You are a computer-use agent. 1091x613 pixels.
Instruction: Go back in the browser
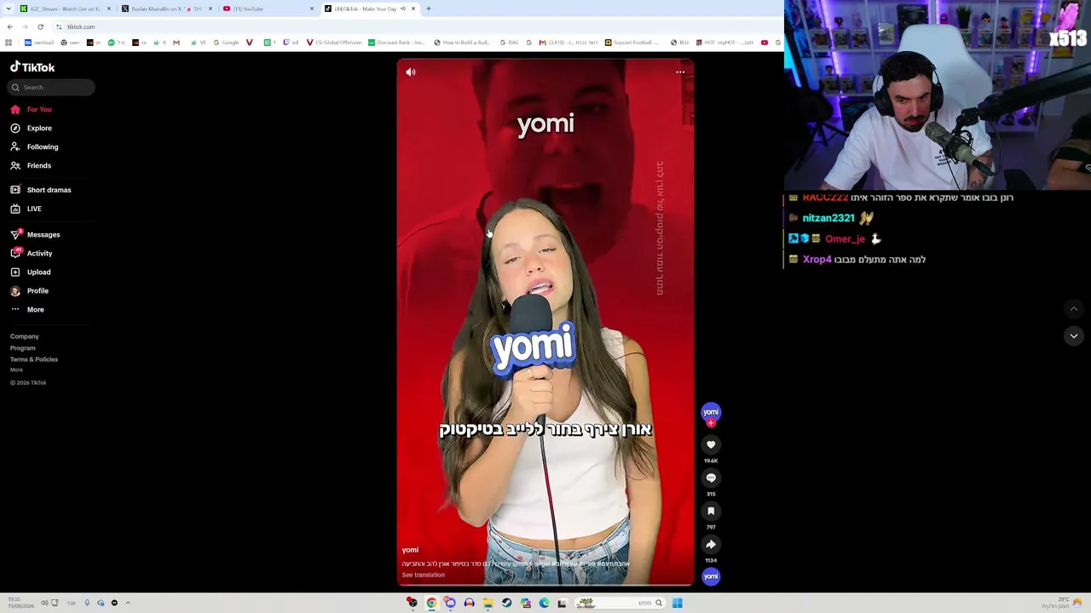[10, 26]
